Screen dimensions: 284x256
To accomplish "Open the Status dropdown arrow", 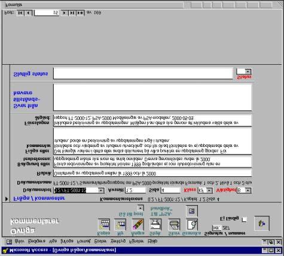I will pos(248,71).
